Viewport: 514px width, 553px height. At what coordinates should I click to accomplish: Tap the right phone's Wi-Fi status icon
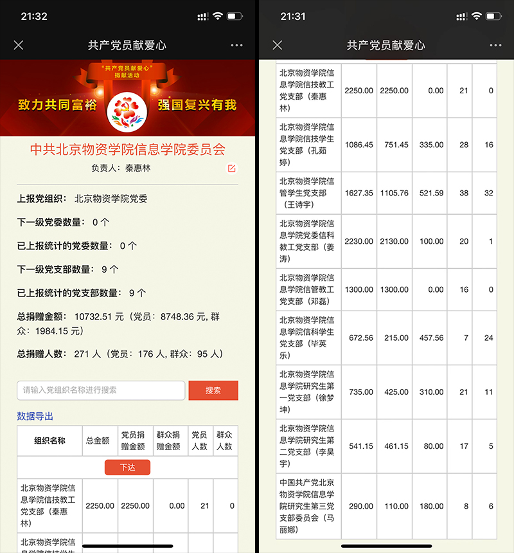point(477,16)
